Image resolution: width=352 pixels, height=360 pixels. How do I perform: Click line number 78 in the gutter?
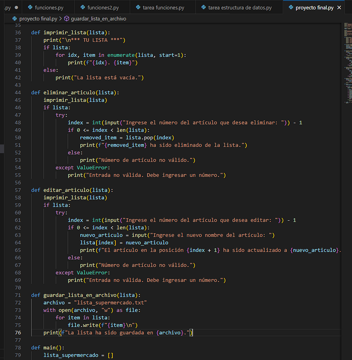[x=18, y=348]
